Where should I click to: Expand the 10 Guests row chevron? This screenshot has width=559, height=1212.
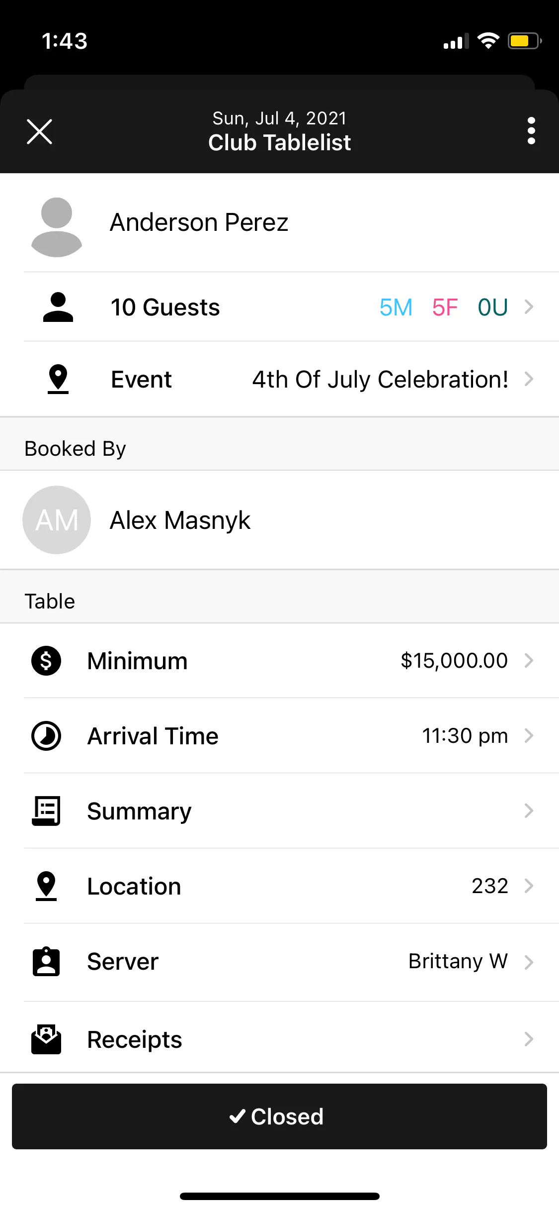tap(529, 307)
